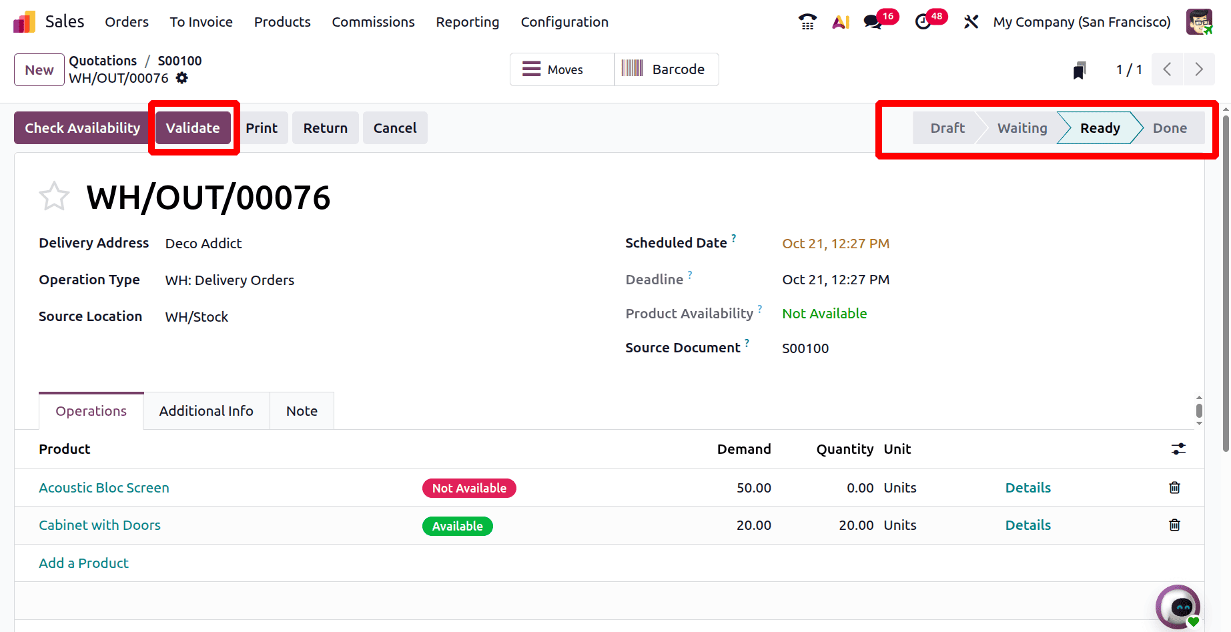
Task: Click the bookmark icon near the pager
Action: (1080, 70)
